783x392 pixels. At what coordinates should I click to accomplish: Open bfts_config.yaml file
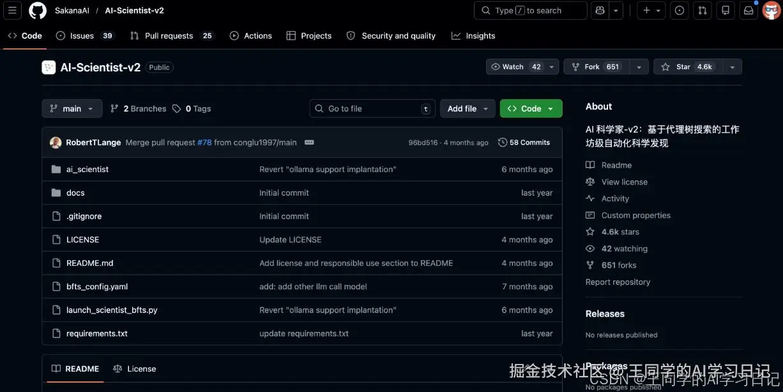(97, 287)
